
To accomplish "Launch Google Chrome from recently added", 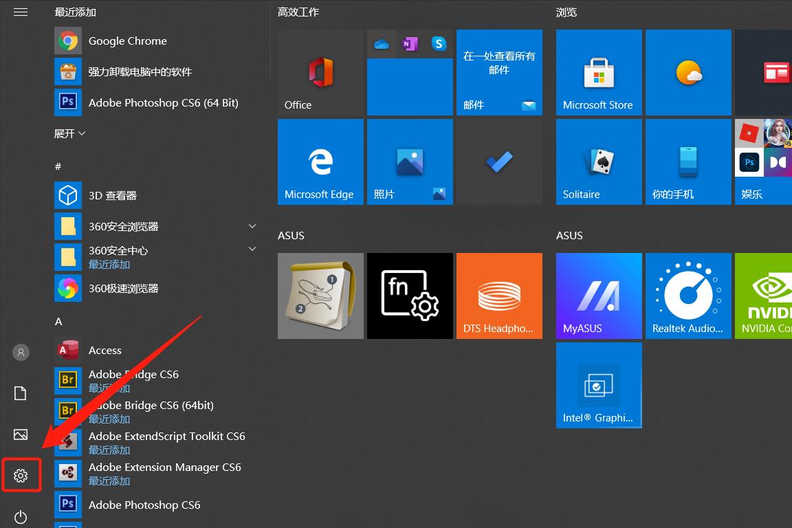I will coord(127,41).
